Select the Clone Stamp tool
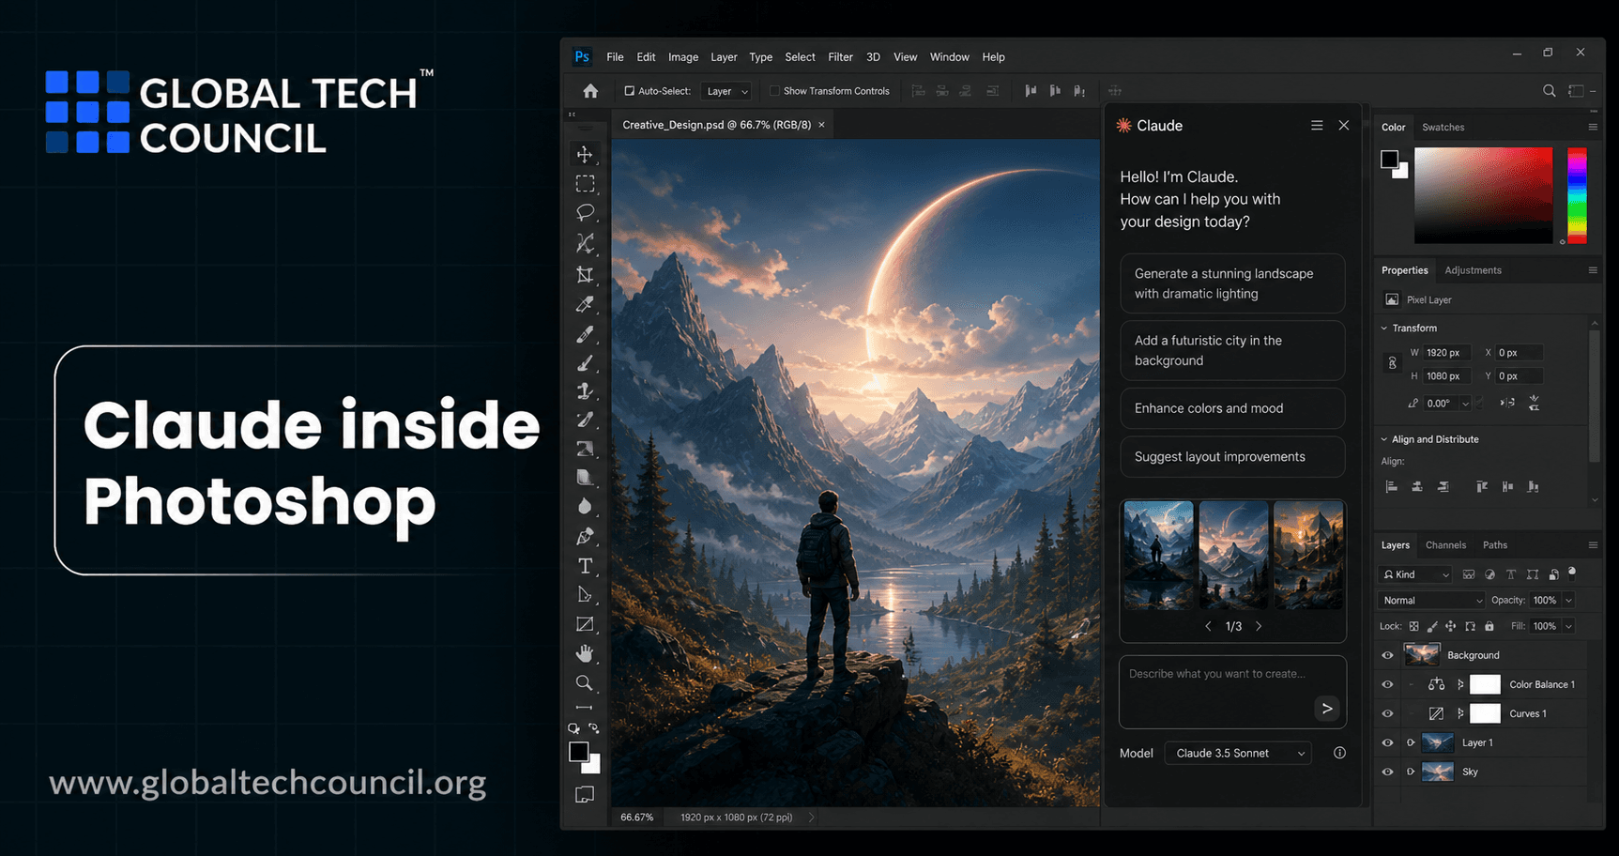This screenshot has width=1619, height=856. tap(585, 391)
